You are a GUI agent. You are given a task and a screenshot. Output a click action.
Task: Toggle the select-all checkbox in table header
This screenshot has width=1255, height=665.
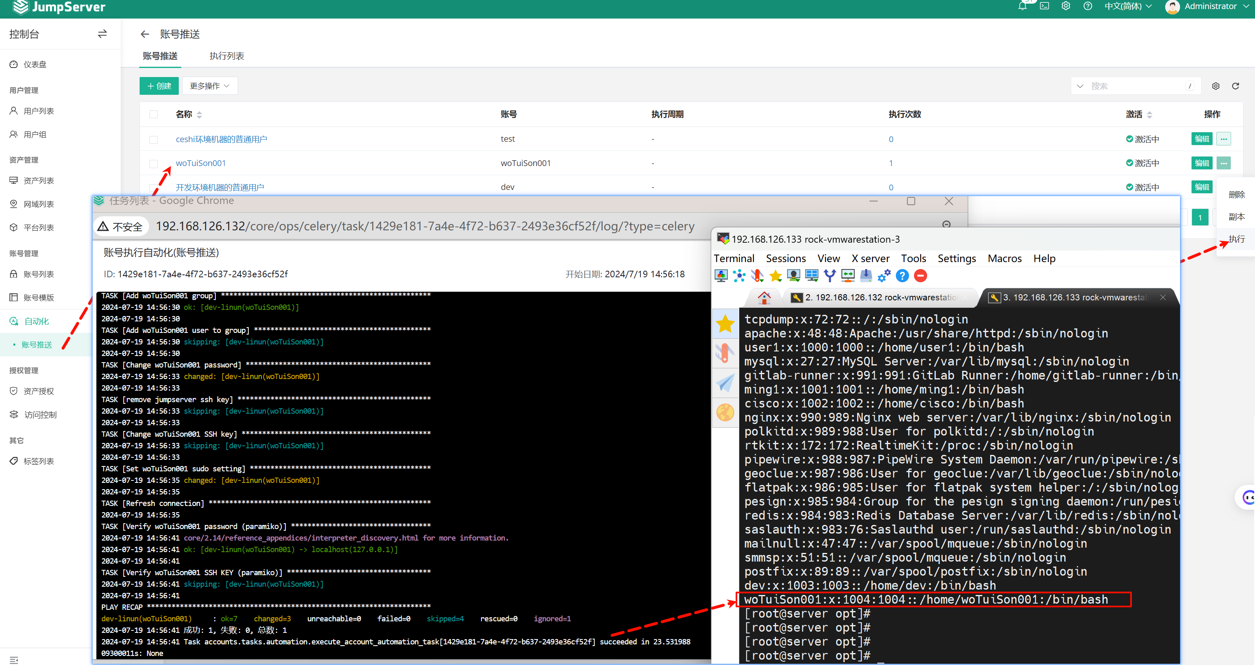[154, 115]
